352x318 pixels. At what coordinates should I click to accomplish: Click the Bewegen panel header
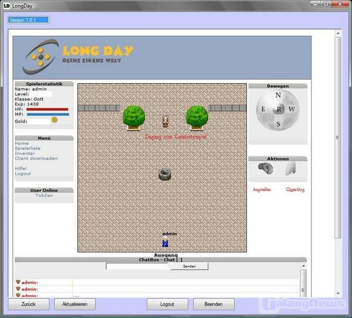(277, 86)
